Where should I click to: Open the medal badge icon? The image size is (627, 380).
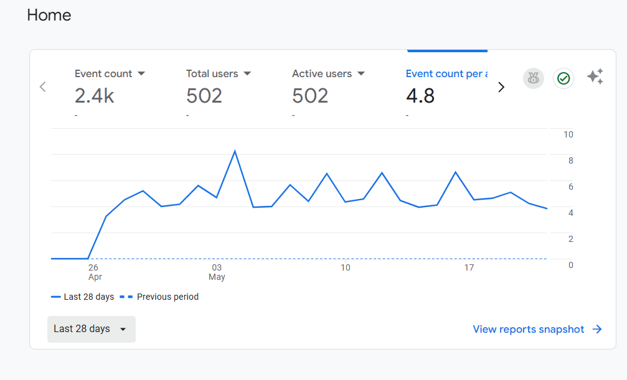tap(534, 78)
